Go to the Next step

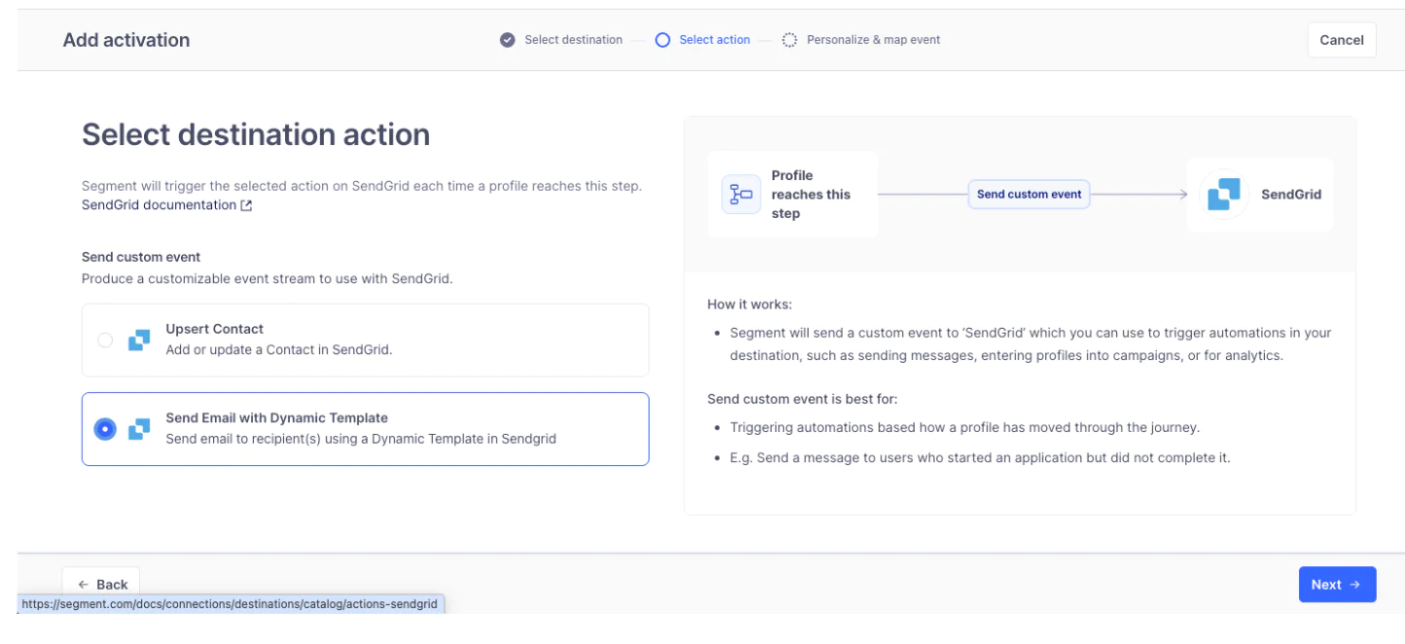[1337, 585]
